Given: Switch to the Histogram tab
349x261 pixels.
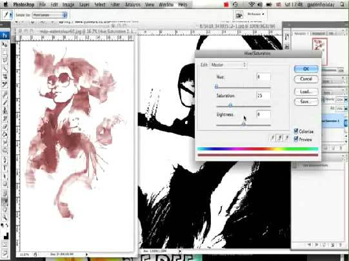Looking at the screenshot, I should tap(318, 33).
